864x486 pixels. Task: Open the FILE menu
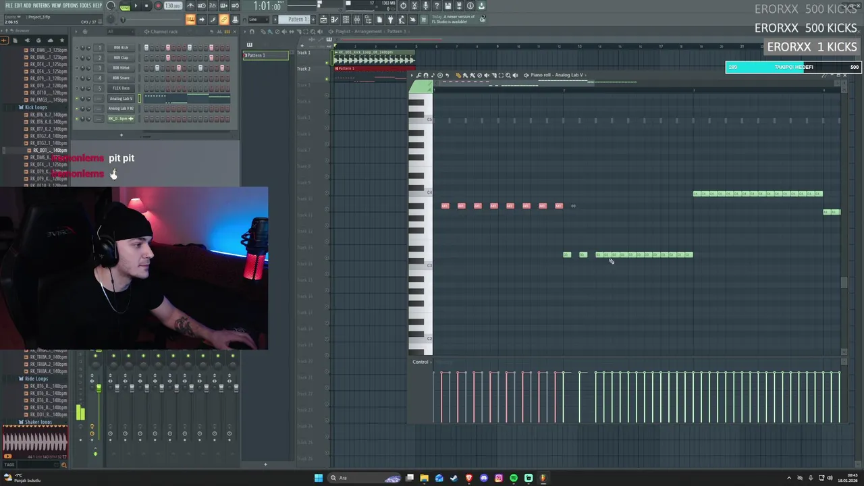point(9,5)
